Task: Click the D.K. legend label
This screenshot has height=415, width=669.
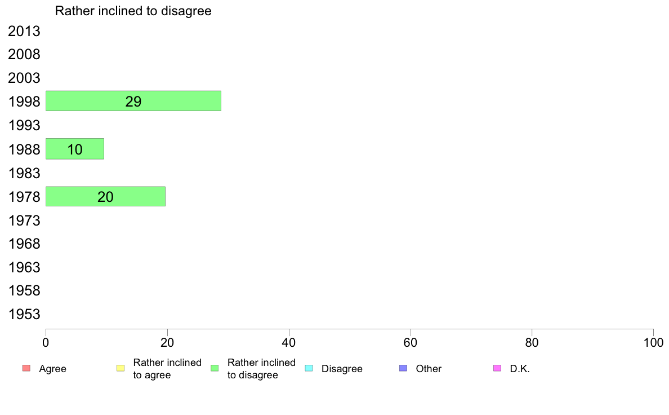Action: [x=520, y=369]
